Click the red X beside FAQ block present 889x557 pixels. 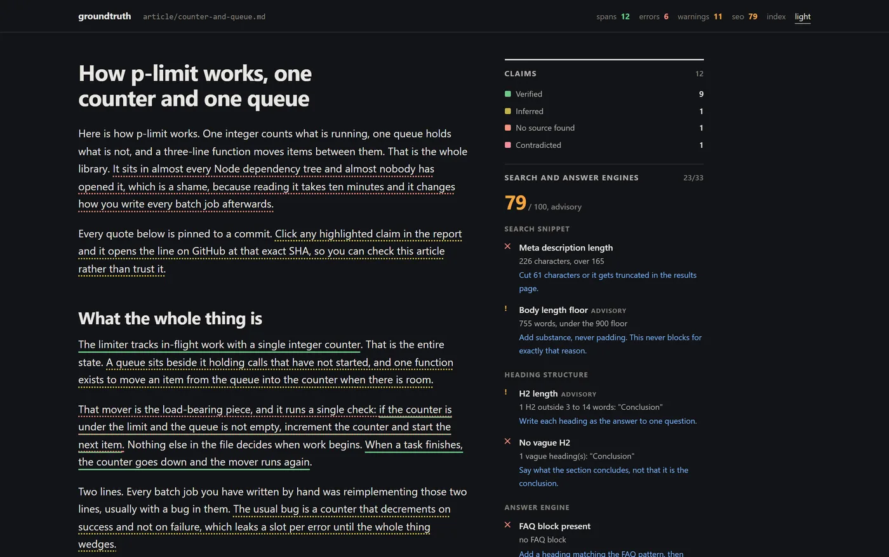pos(507,525)
